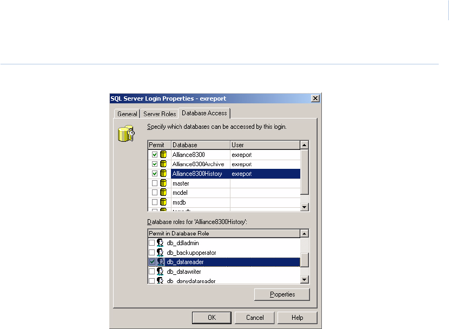449x329 pixels.
Task: Enable the db_denydatareader role checkbox
Action: [152, 281]
